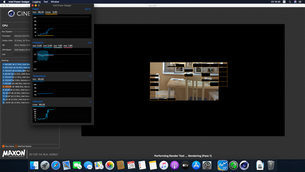Open Intel Power Gadget application menu

pyautogui.click(x=19, y=2)
